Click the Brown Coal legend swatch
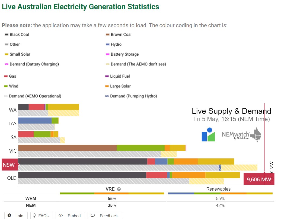The image size is (281, 224). 107,34
